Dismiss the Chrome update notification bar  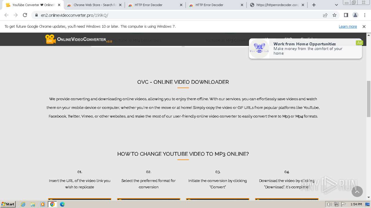coord(364,26)
